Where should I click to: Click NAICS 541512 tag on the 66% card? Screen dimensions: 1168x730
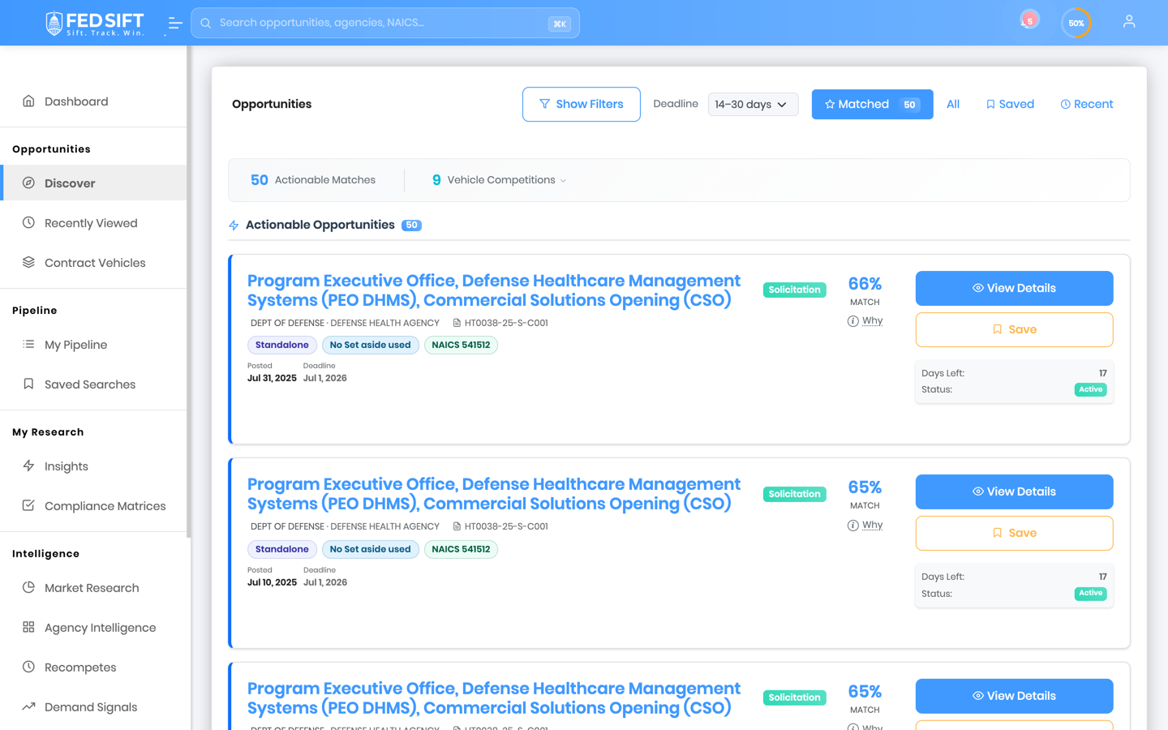click(x=461, y=345)
